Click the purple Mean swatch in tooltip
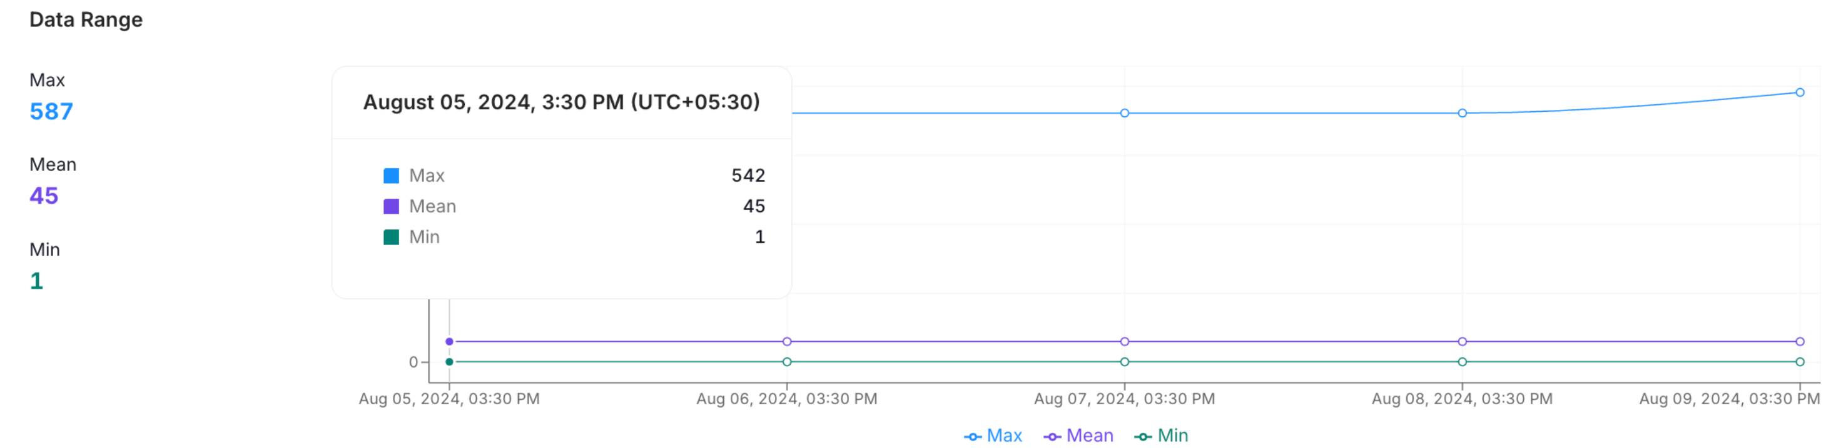Screen dimensions: 1841x448 point(392,206)
